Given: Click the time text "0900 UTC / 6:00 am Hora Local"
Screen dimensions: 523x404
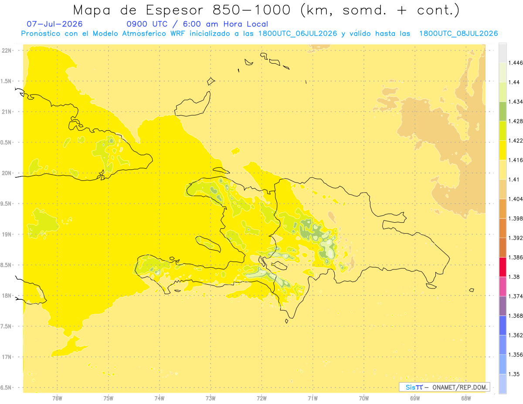Looking at the screenshot, I should tap(197, 24).
